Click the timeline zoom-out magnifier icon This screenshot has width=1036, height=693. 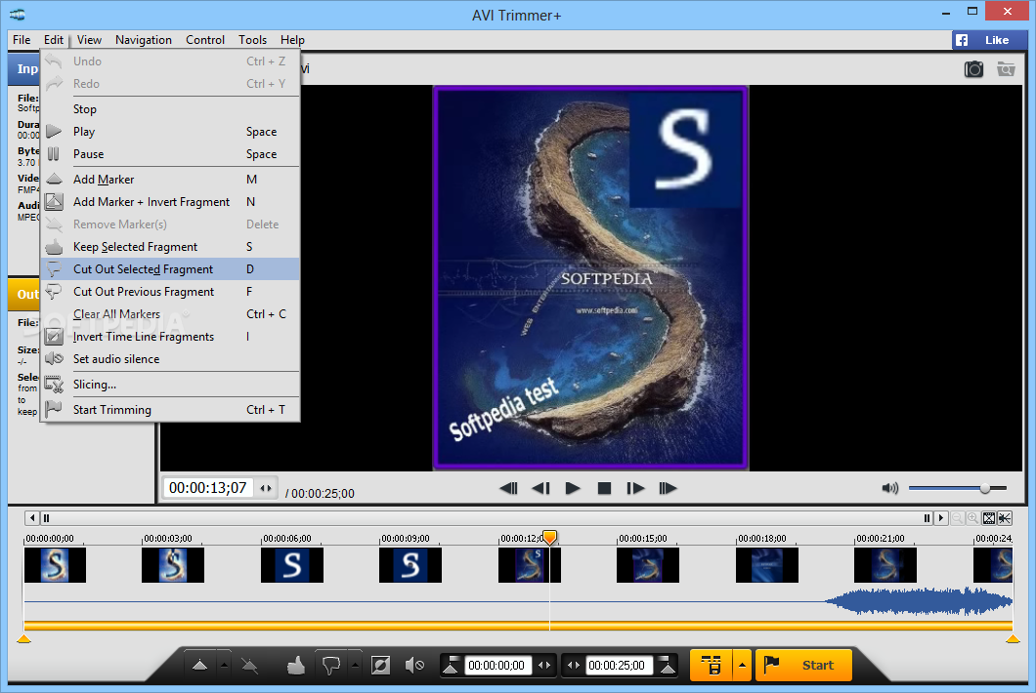[957, 518]
